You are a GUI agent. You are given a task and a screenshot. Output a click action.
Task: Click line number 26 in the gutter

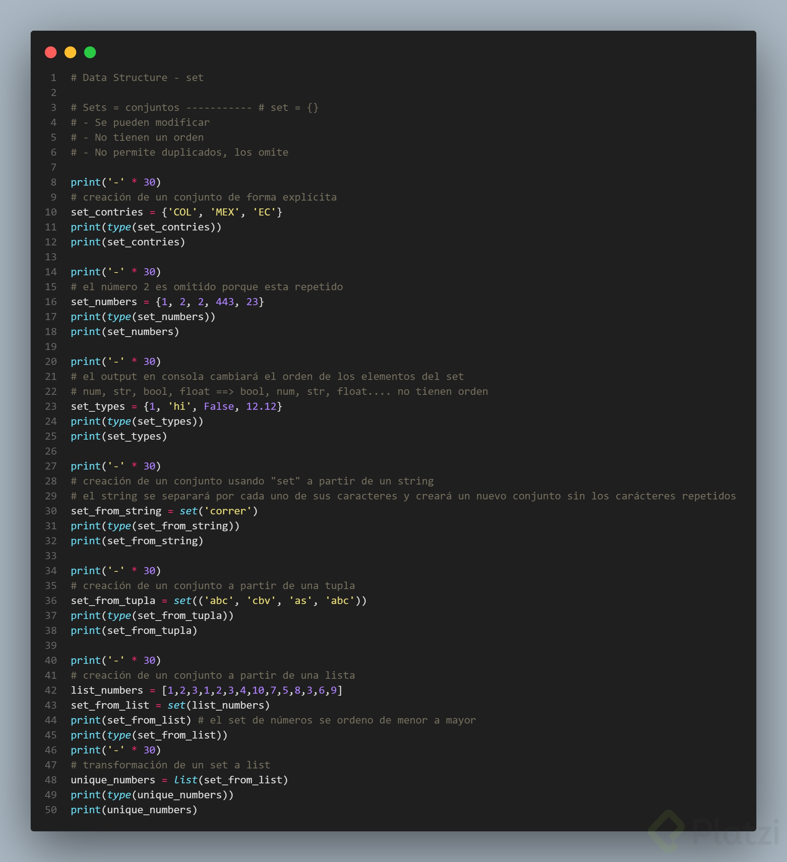click(51, 451)
